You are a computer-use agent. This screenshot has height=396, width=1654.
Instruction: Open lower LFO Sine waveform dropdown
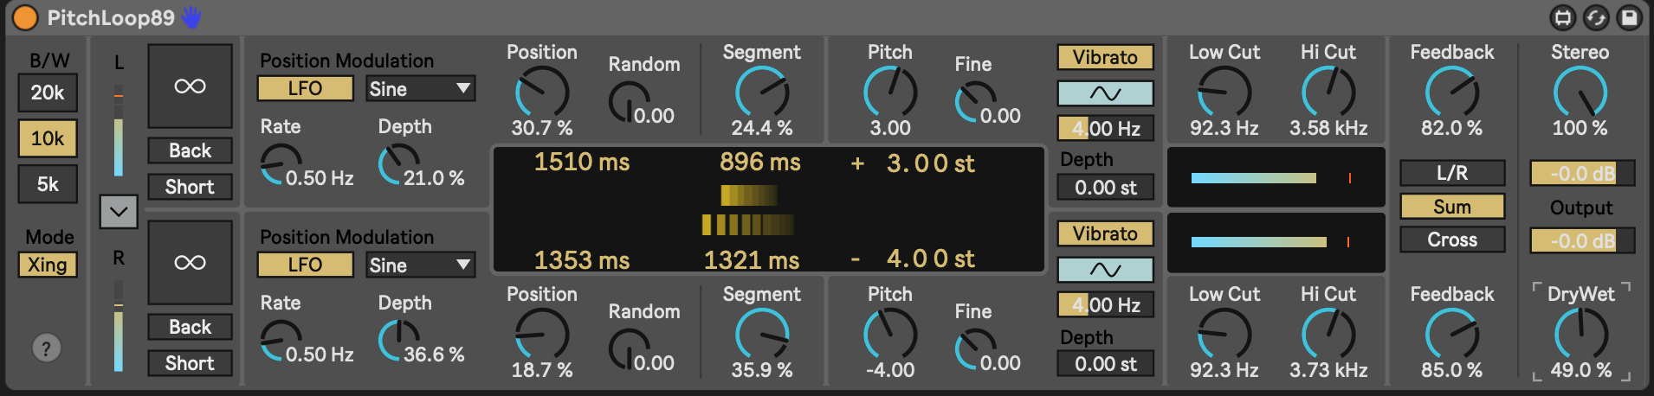coord(420,265)
